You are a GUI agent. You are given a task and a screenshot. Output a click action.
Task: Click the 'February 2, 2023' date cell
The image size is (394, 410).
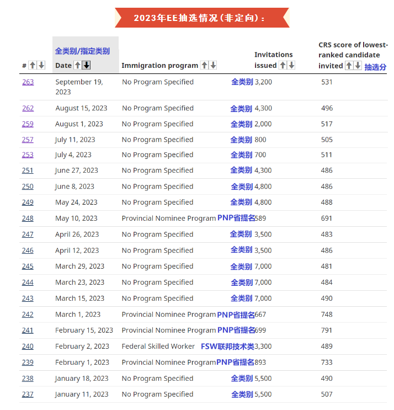click(82, 347)
